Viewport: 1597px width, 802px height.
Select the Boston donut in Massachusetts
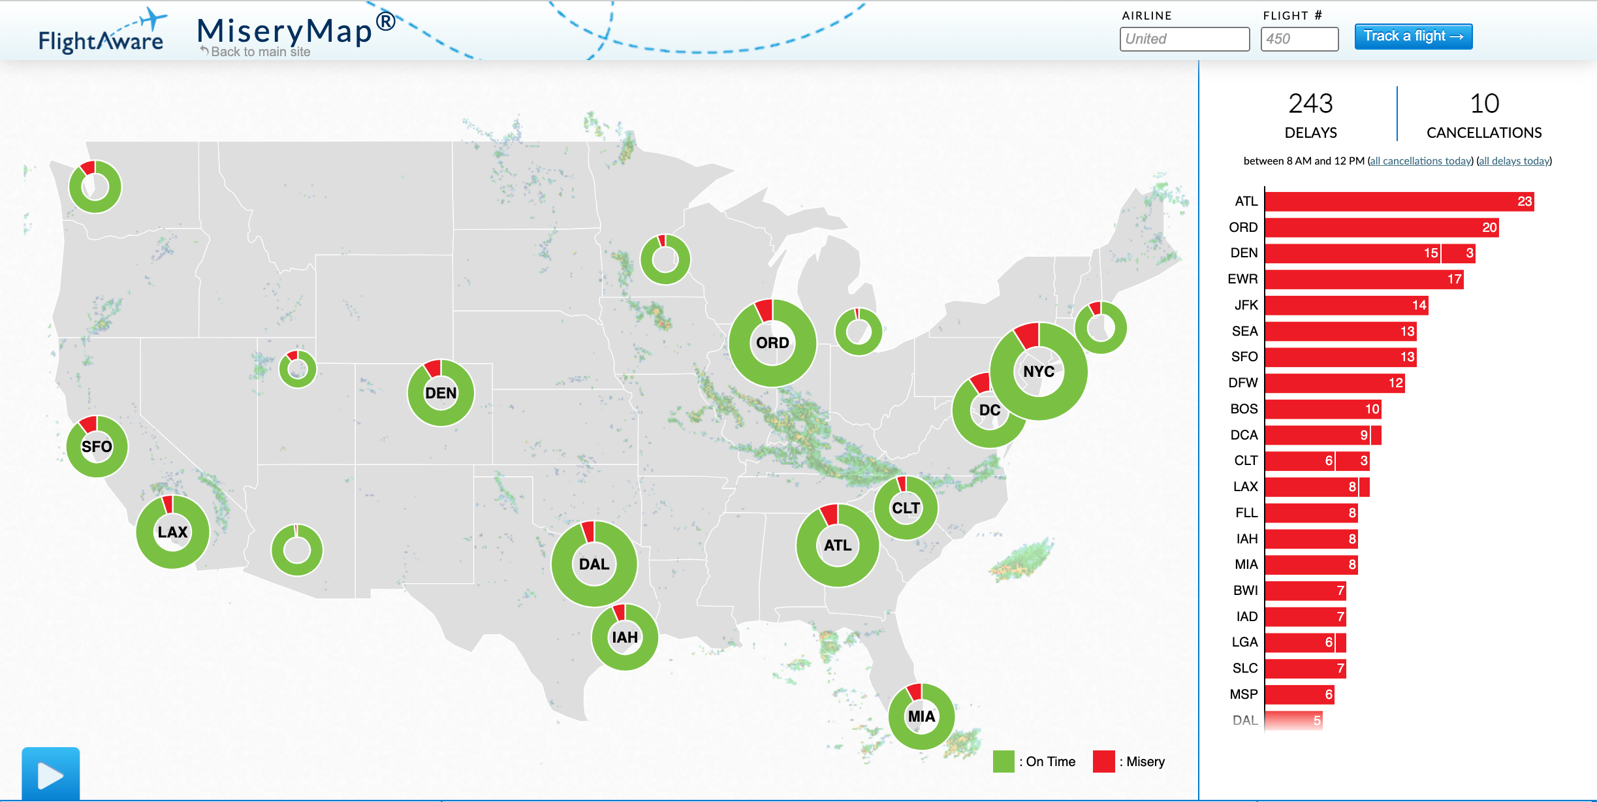point(1101,327)
